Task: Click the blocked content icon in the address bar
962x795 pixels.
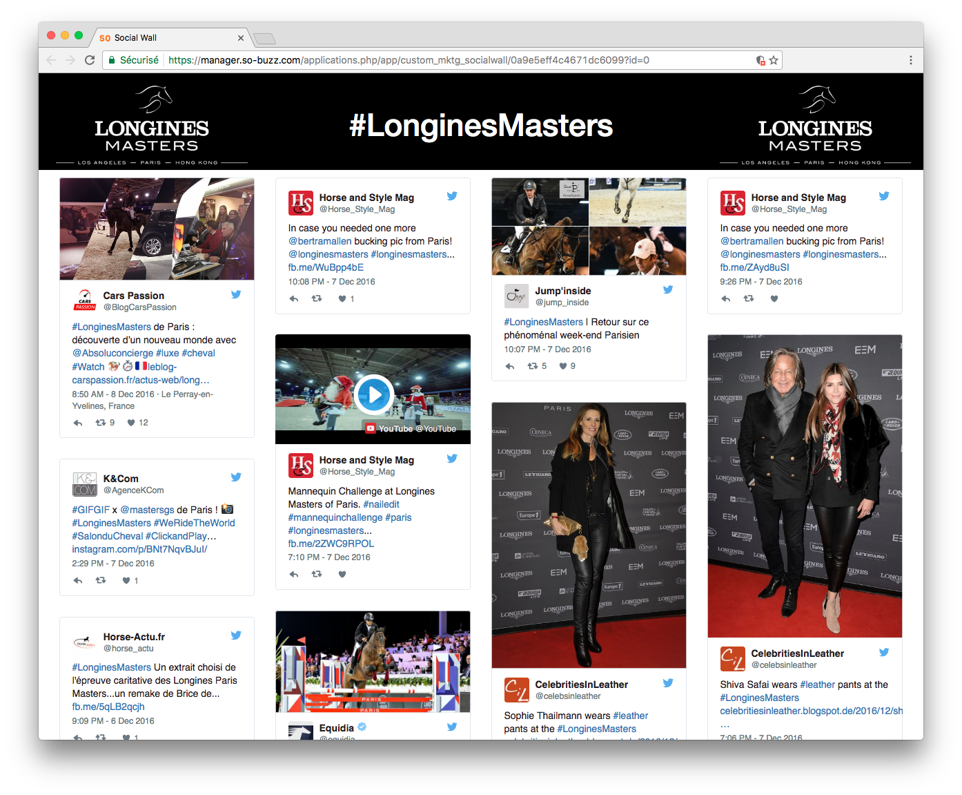Action: (x=760, y=60)
